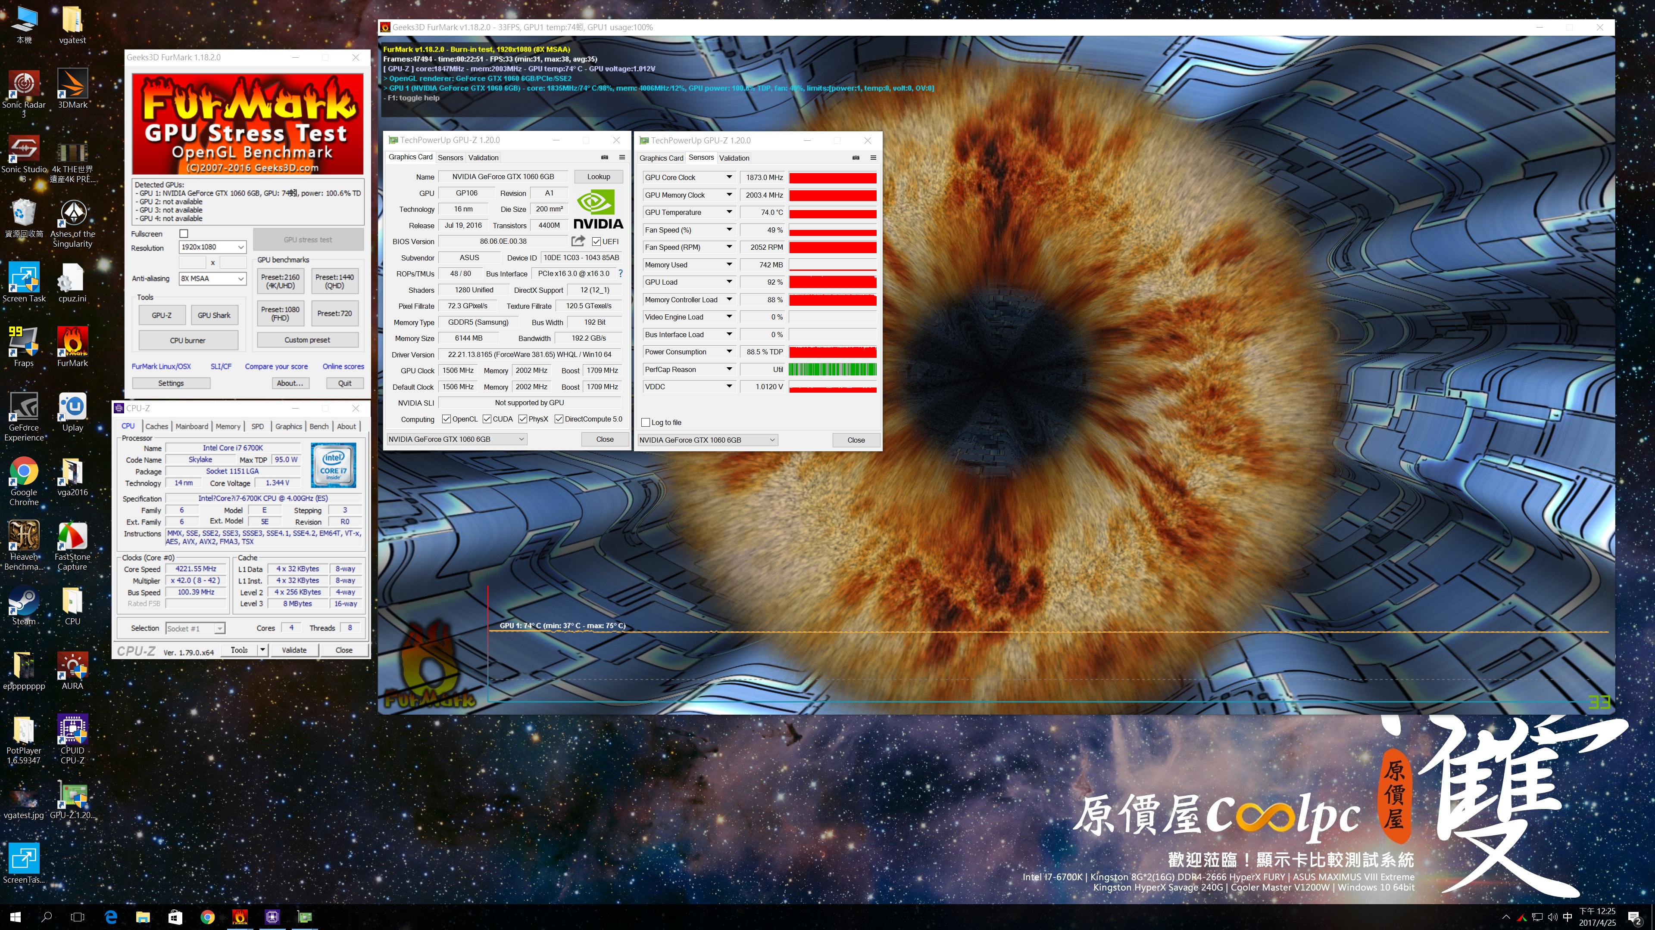
Task: Open the FurMark desktop icon
Action: coord(72,347)
